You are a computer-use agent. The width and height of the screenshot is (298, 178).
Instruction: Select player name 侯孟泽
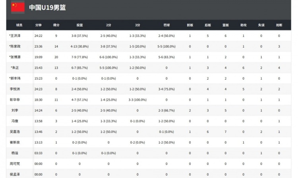pyautogui.click(x=15, y=174)
